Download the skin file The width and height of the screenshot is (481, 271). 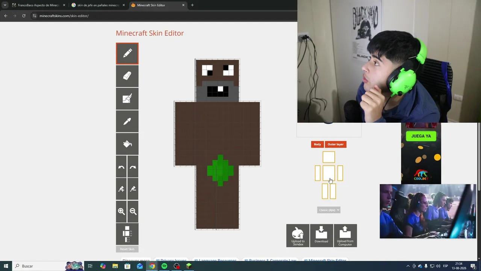coord(321,236)
